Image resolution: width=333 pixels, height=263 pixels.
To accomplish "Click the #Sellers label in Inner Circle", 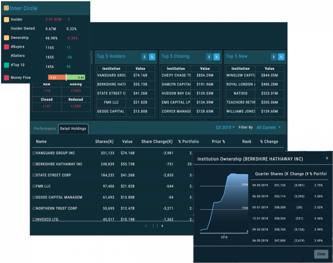I will pyautogui.click(x=18, y=56).
